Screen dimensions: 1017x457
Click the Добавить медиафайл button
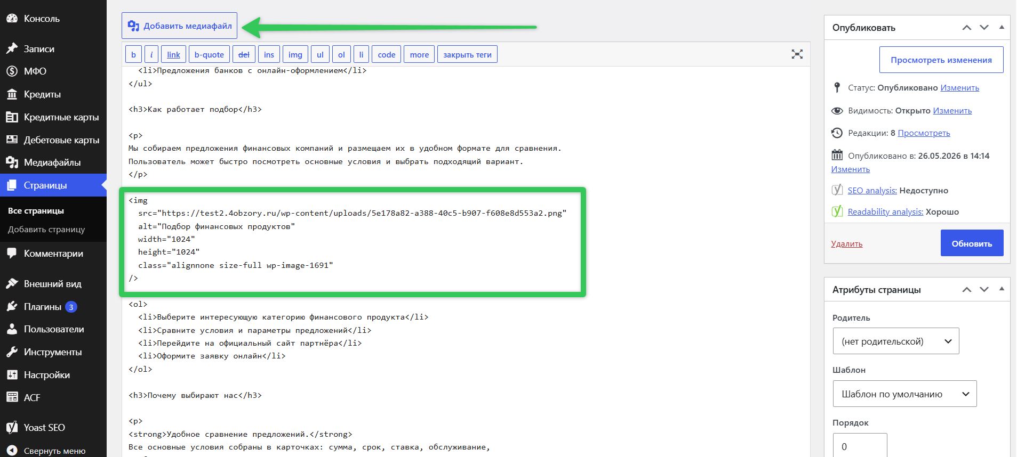click(x=179, y=26)
